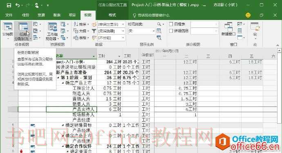Select the 新产品上市准备 summary task
Screen dimensions: 282x153
72,73
